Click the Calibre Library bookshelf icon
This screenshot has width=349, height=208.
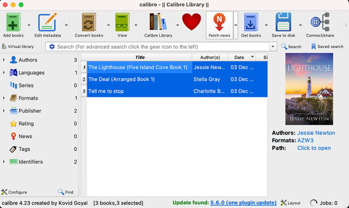click(x=158, y=22)
